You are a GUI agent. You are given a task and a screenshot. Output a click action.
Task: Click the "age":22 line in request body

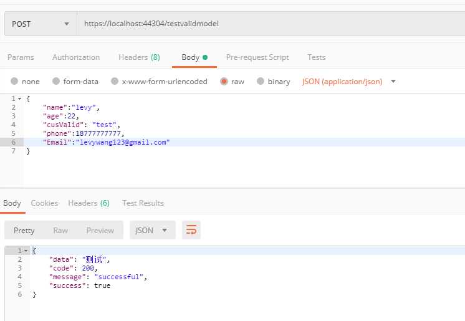(61, 116)
